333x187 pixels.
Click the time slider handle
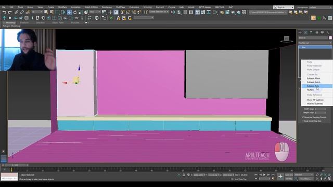pos(15,165)
